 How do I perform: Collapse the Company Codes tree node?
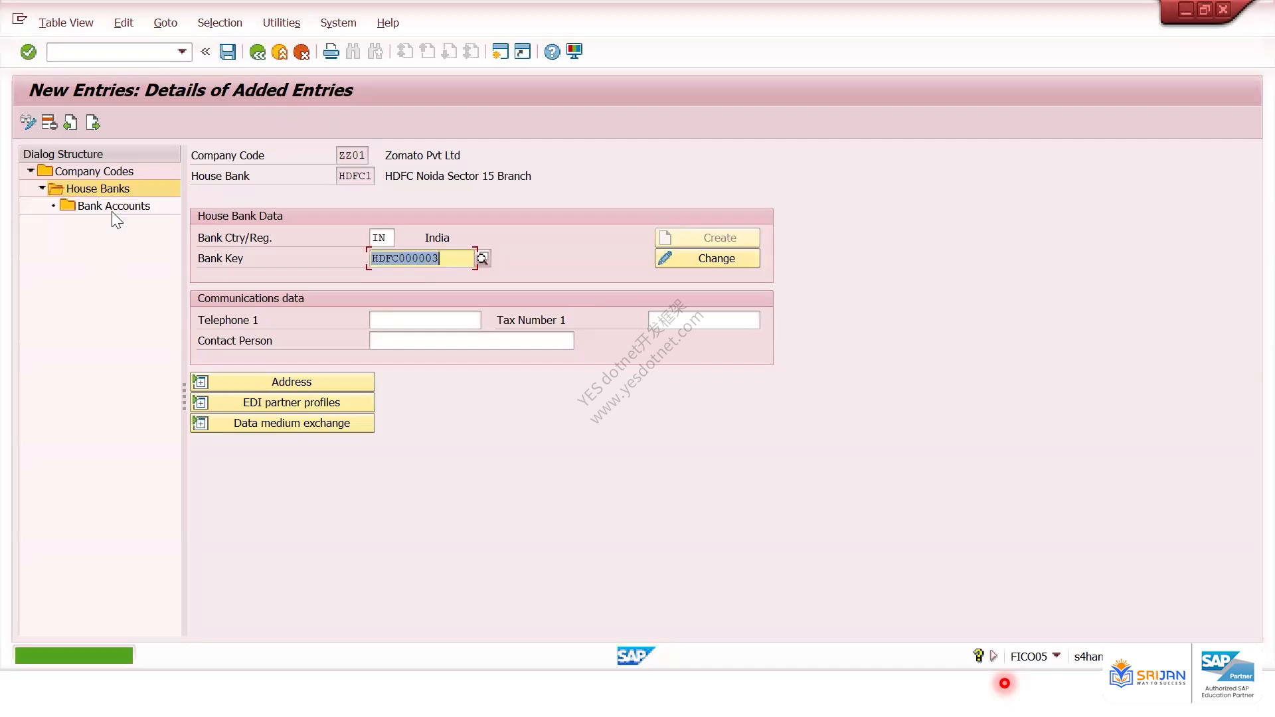pos(31,171)
